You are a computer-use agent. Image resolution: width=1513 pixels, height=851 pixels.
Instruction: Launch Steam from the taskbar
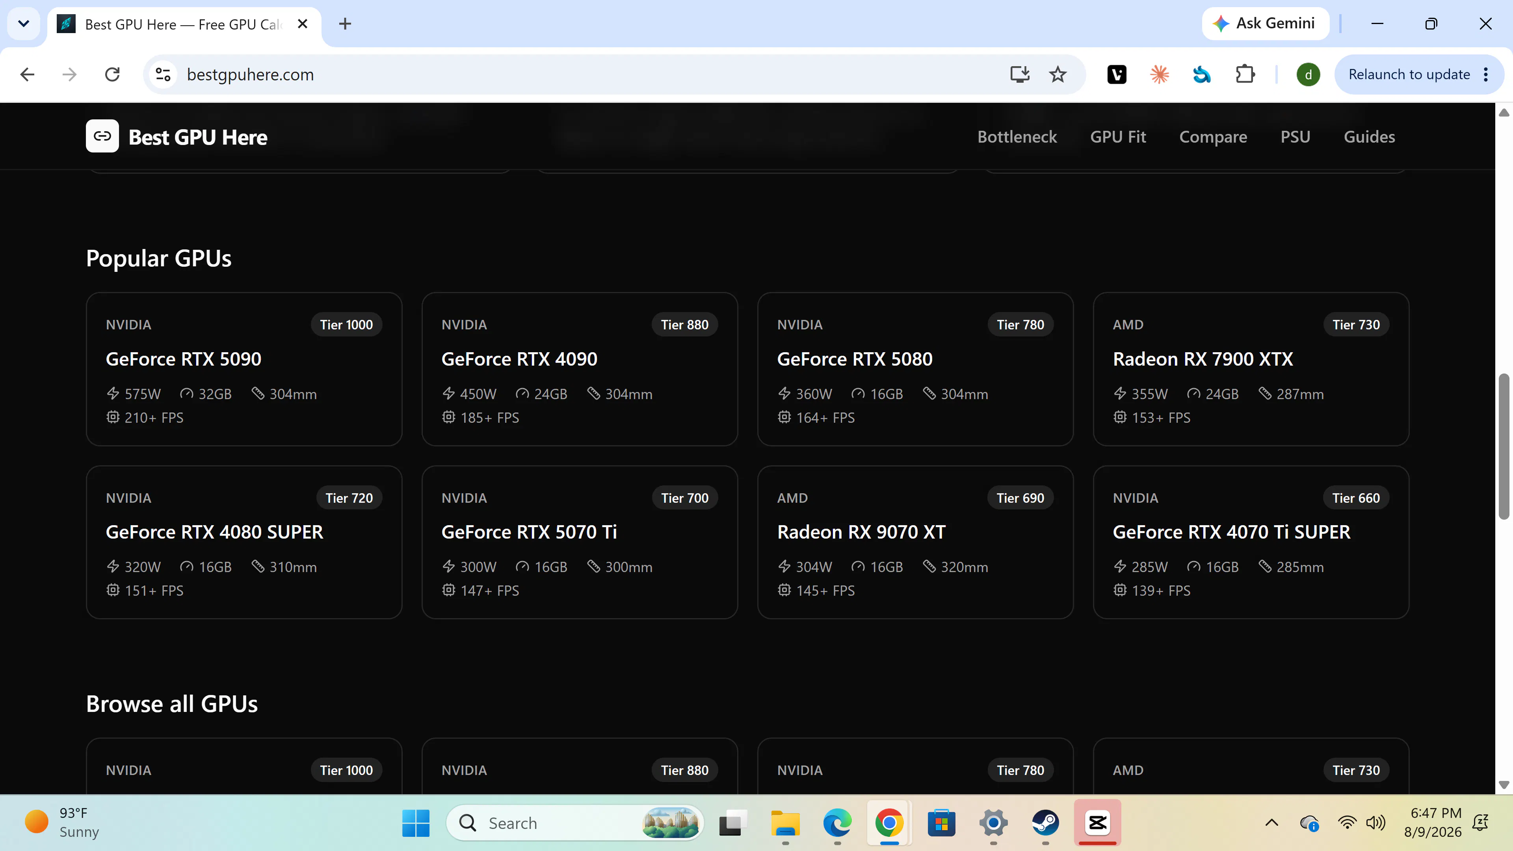pyautogui.click(x=1045, y=823)
